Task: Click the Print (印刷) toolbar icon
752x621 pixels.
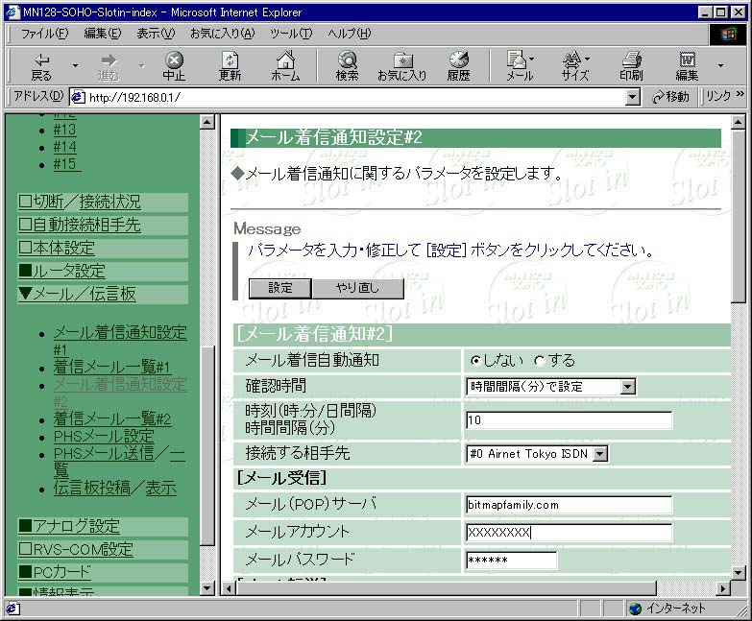Action: pos(631,65)
